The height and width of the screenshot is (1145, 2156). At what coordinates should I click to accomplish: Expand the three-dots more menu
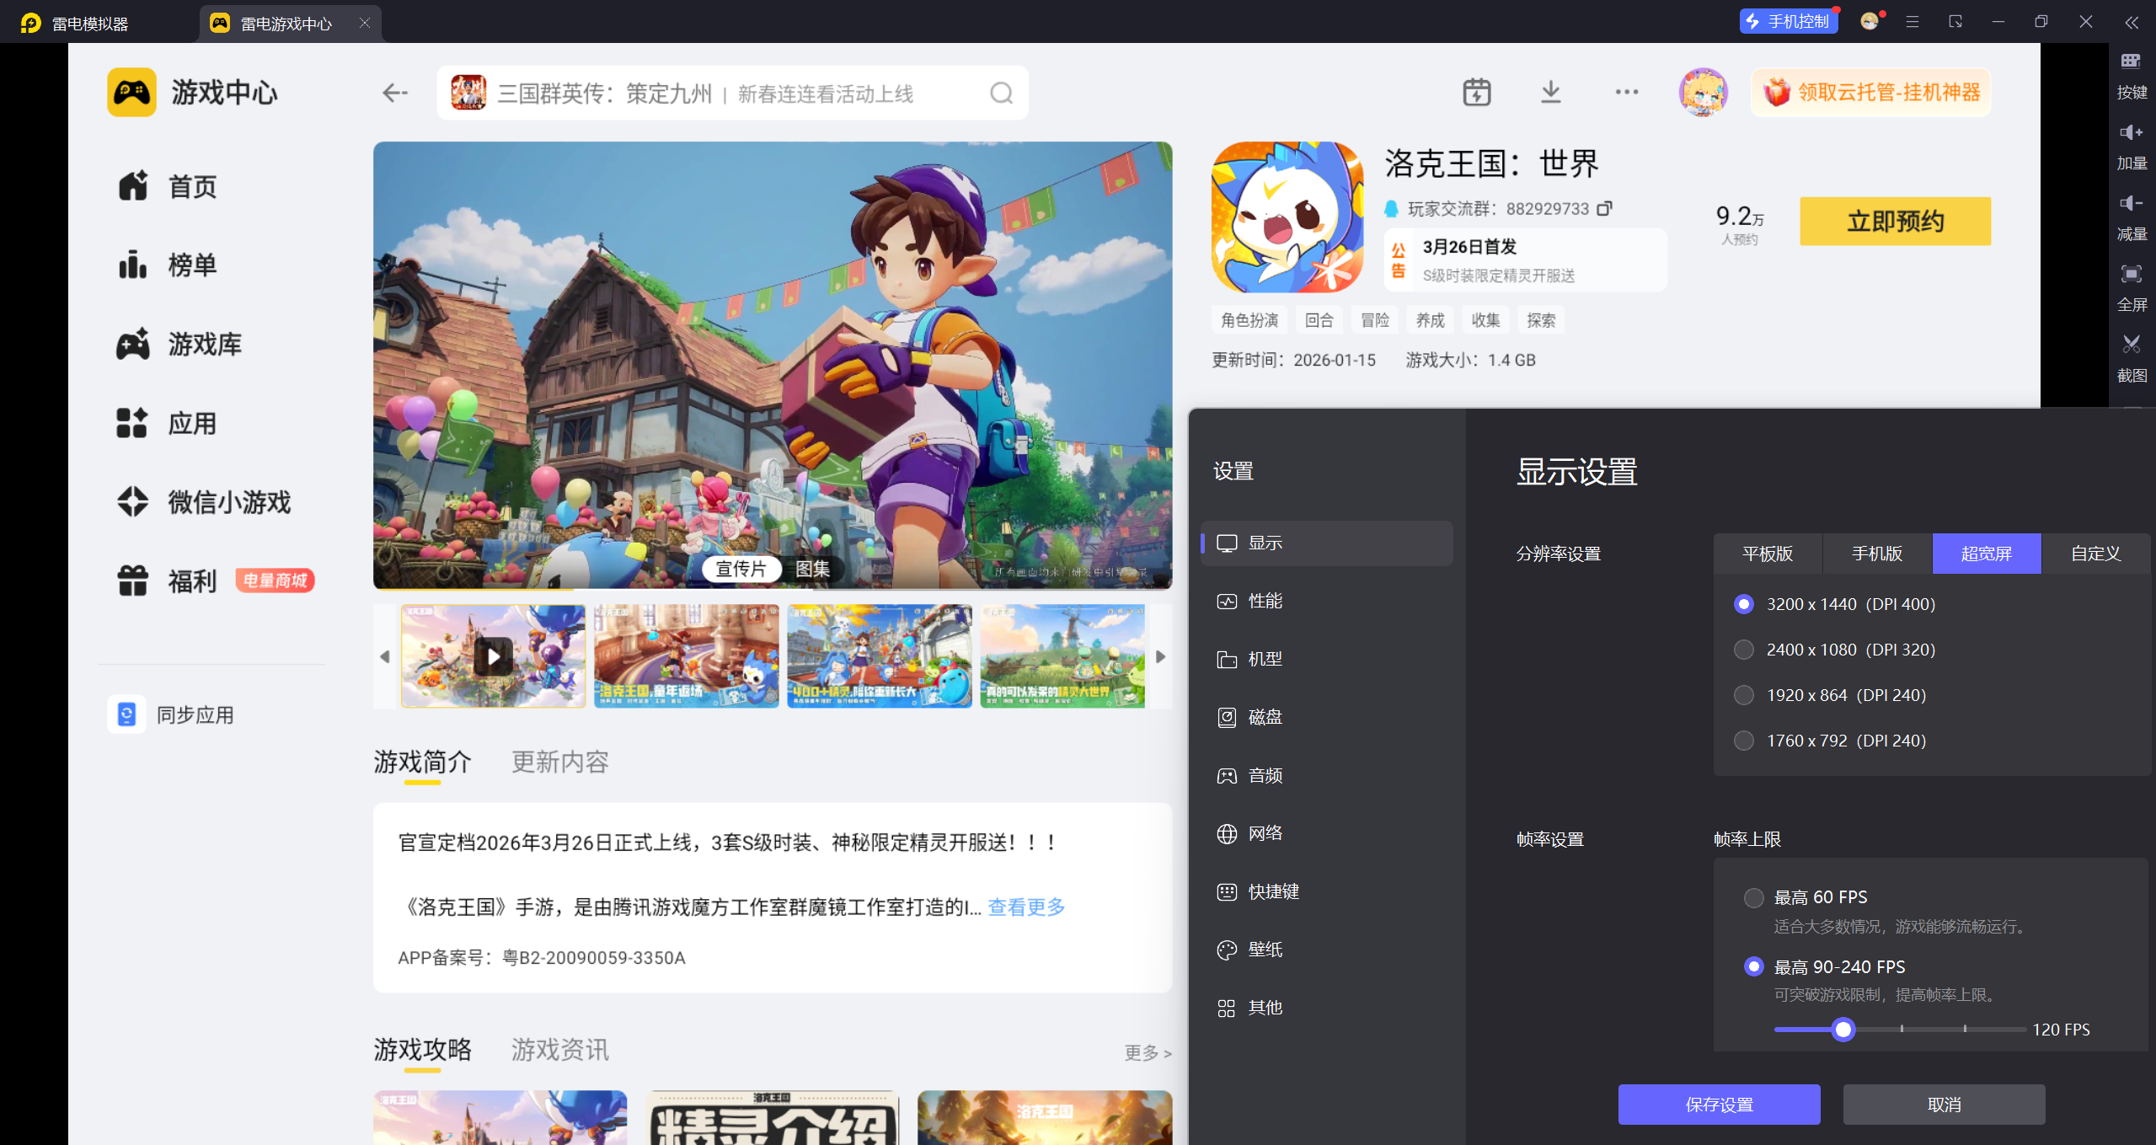click(x=1626, y=92)
